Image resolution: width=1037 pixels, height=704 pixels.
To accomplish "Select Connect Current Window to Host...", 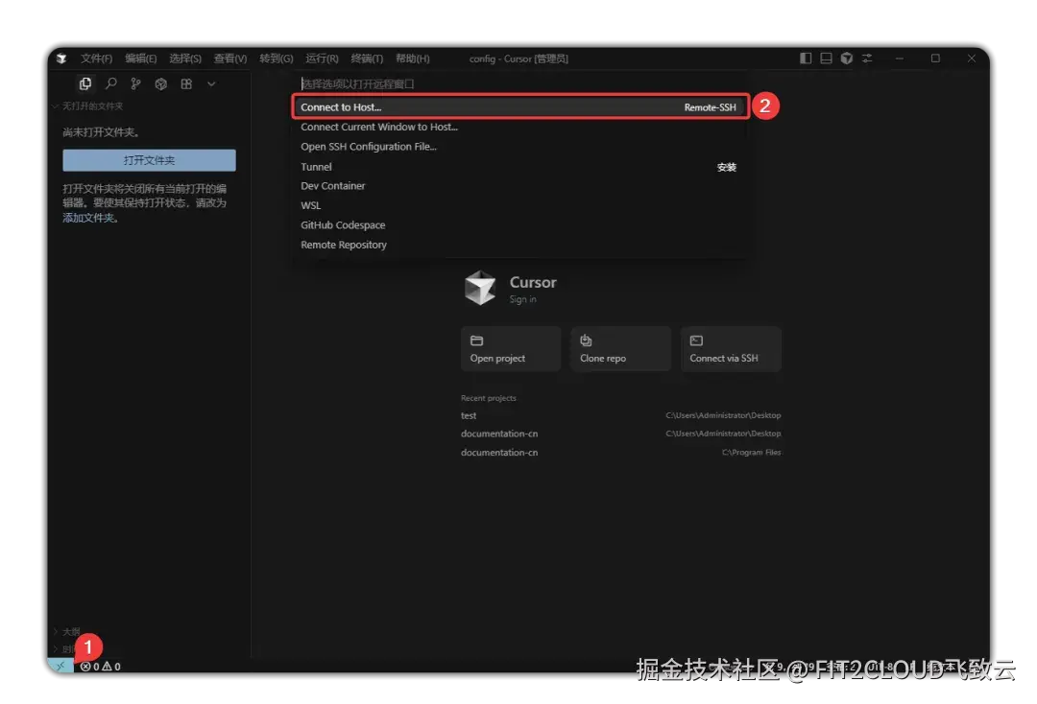I will point(520,127).
